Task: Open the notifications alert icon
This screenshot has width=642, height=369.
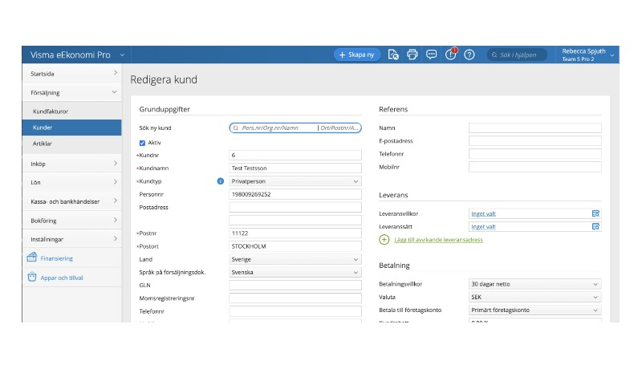Action: [450, 54]
